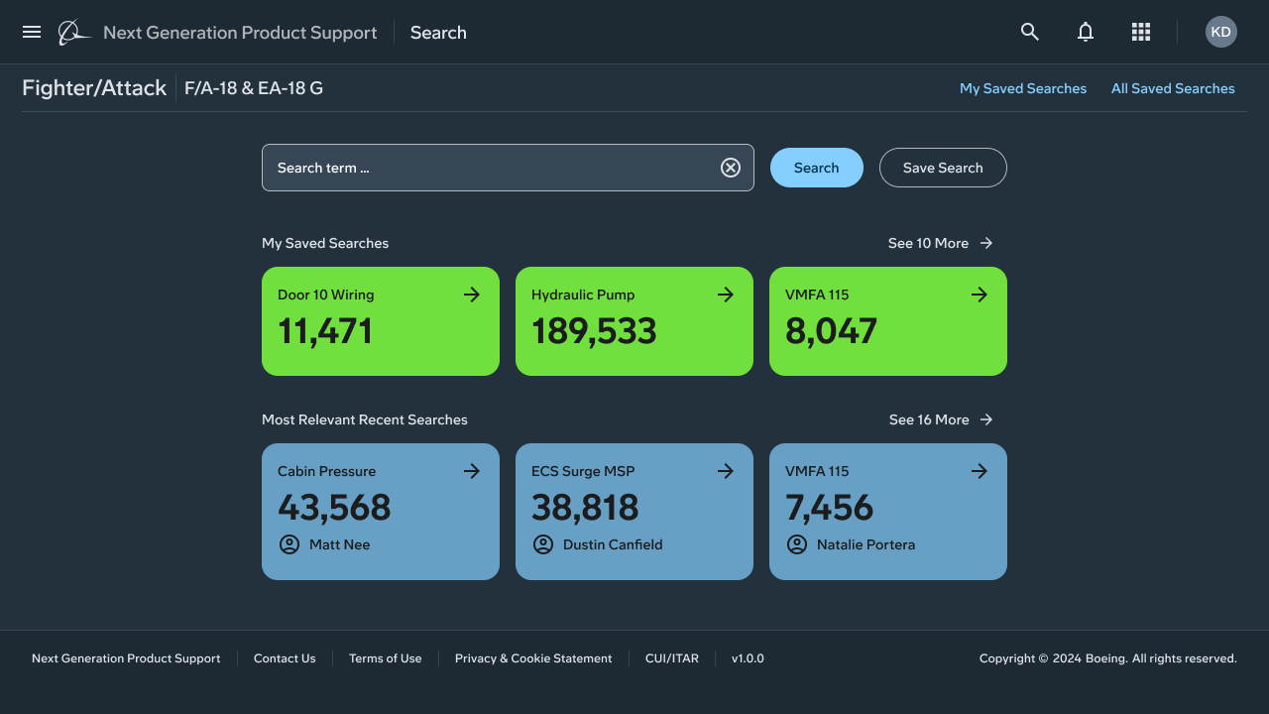Open Contact Us footer link
The image size is (1269, 714).
pos(285,658)
